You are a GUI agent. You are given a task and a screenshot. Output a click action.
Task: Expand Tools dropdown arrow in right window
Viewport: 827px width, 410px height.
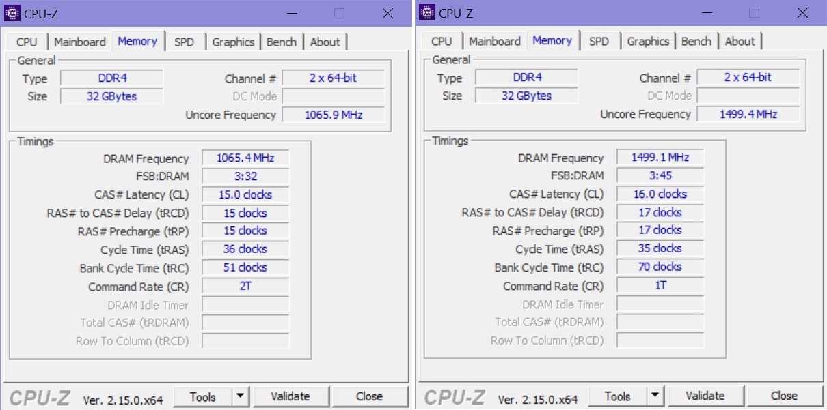click(655, 396)
